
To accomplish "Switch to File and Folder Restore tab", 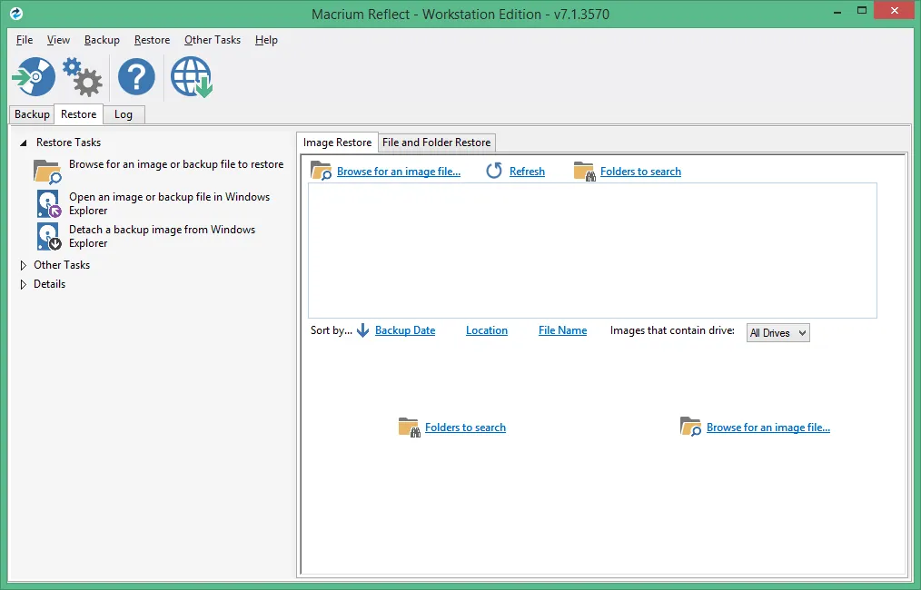I will [x=436, y=143].
